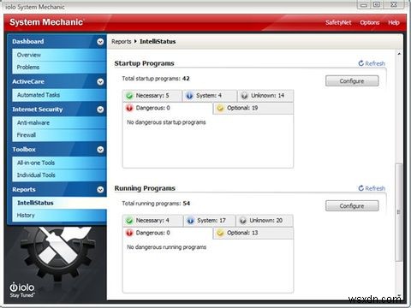
Task: Select IntelliStatus in sidebar
Action: click(x=59, y=203)
